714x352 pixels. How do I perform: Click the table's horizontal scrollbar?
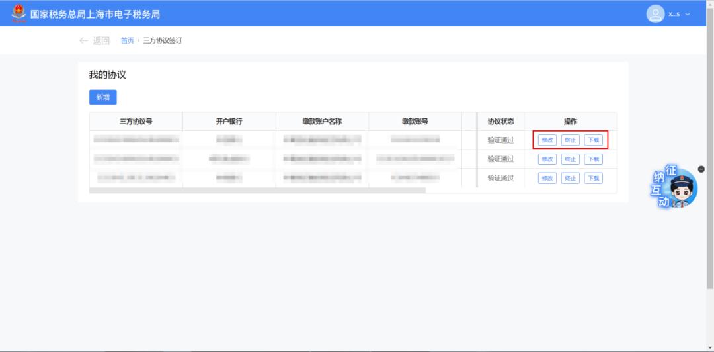(x=258, y=191)
